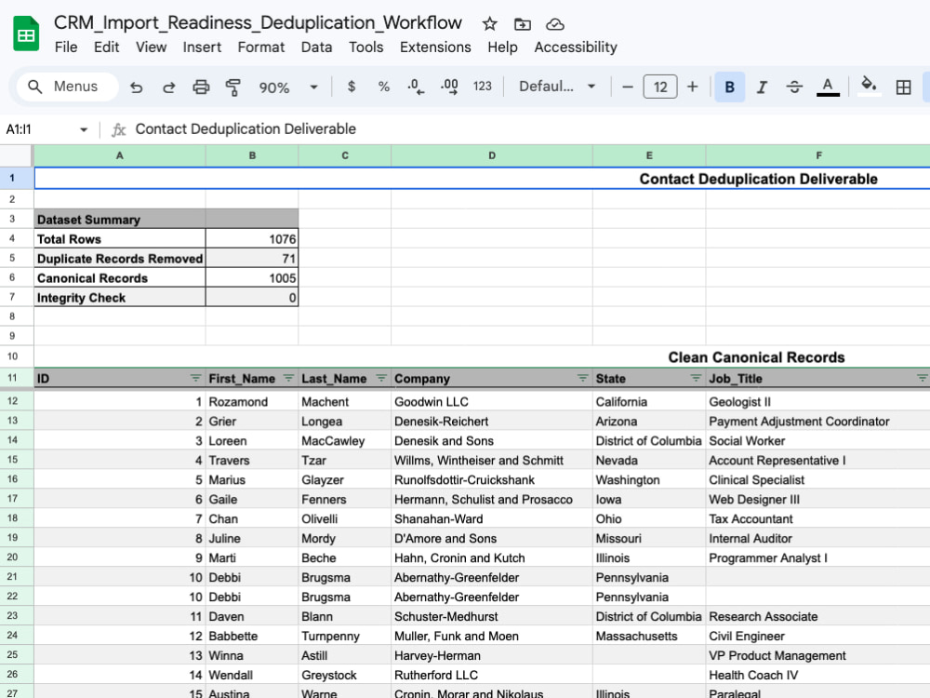
Task: Print the spreadsheet
Action: point(201,87)
